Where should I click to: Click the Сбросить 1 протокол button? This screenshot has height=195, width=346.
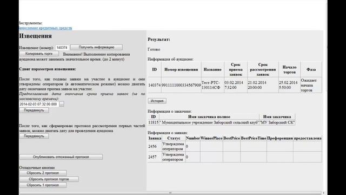click(x=43, y=185)
